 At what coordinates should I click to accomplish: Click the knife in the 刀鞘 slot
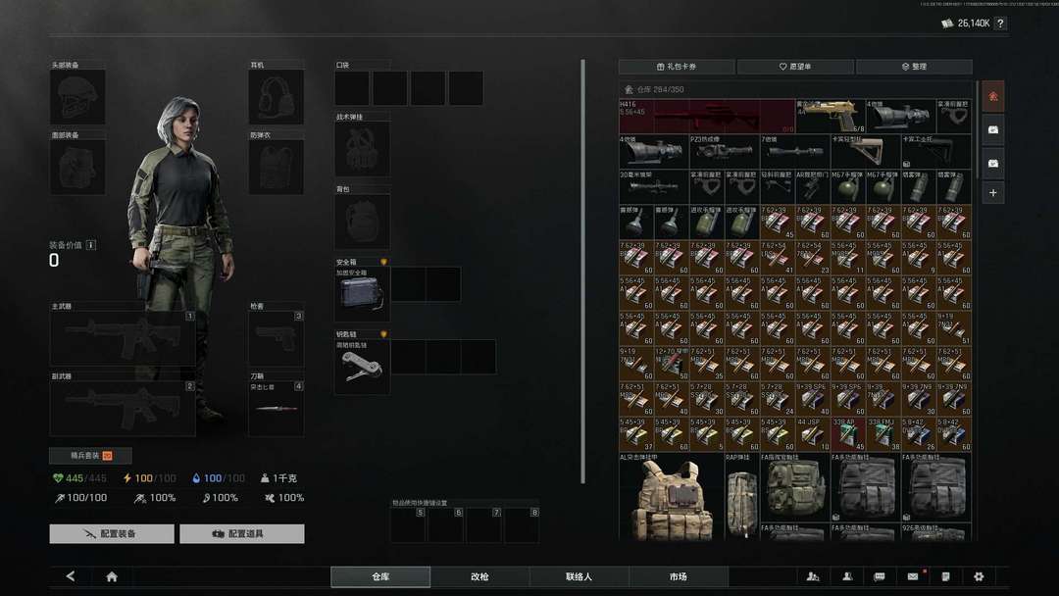277,409
